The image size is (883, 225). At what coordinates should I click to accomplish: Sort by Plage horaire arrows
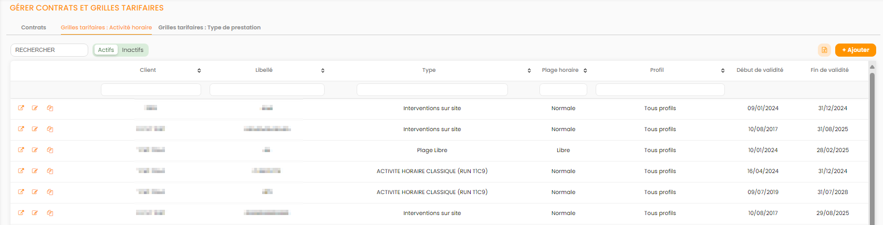[x=585, y=70]
